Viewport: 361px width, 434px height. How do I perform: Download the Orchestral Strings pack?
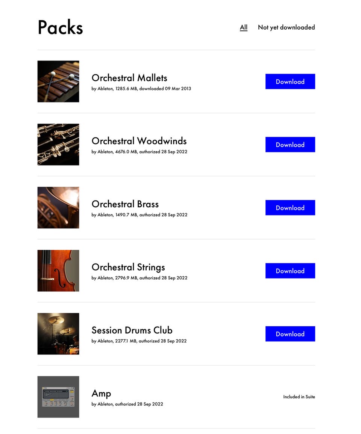point(290,271)
